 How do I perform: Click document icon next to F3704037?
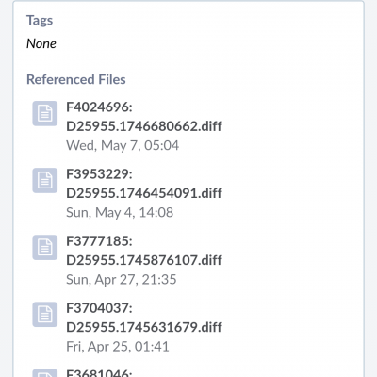click(x=45, y=315)
